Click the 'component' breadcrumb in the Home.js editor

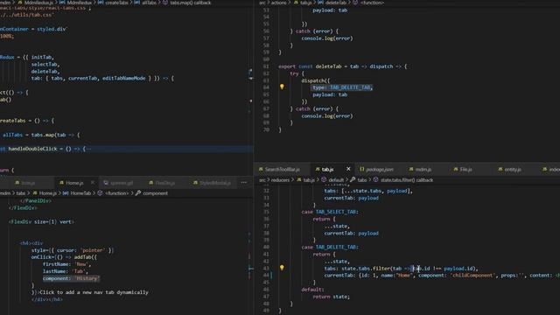pyautogui.click(x=156, y=193)
